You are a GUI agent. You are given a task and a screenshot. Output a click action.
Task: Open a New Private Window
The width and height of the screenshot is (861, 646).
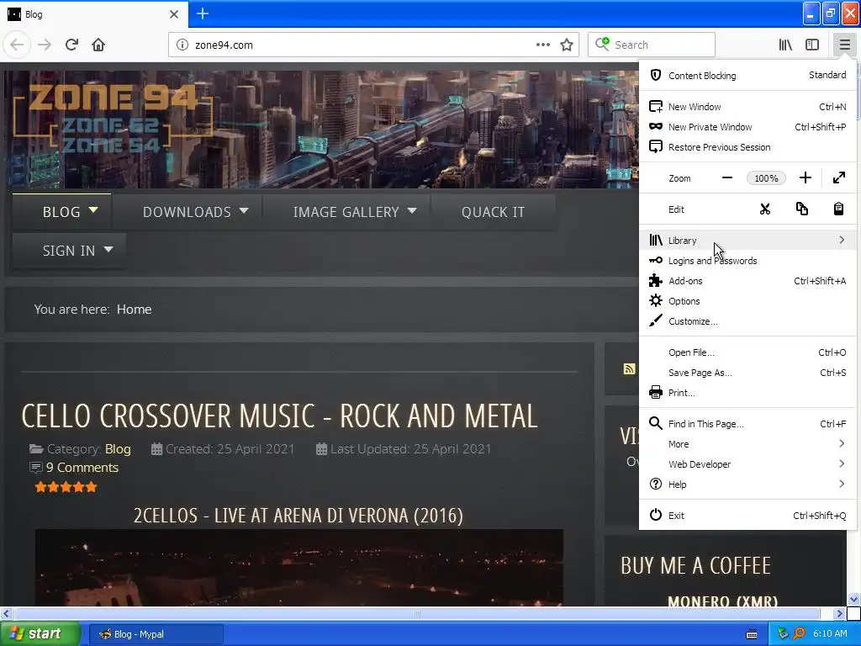point(747,127)
